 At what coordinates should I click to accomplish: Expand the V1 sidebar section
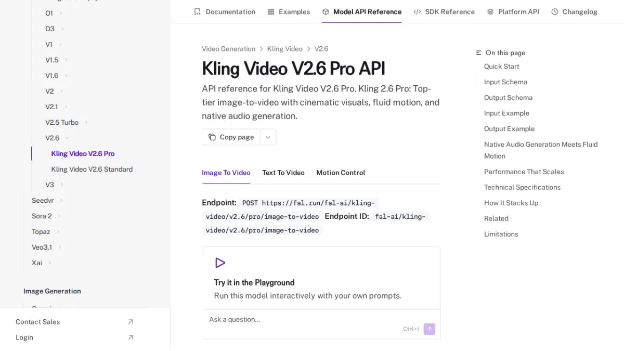click(x=60, y=44)
